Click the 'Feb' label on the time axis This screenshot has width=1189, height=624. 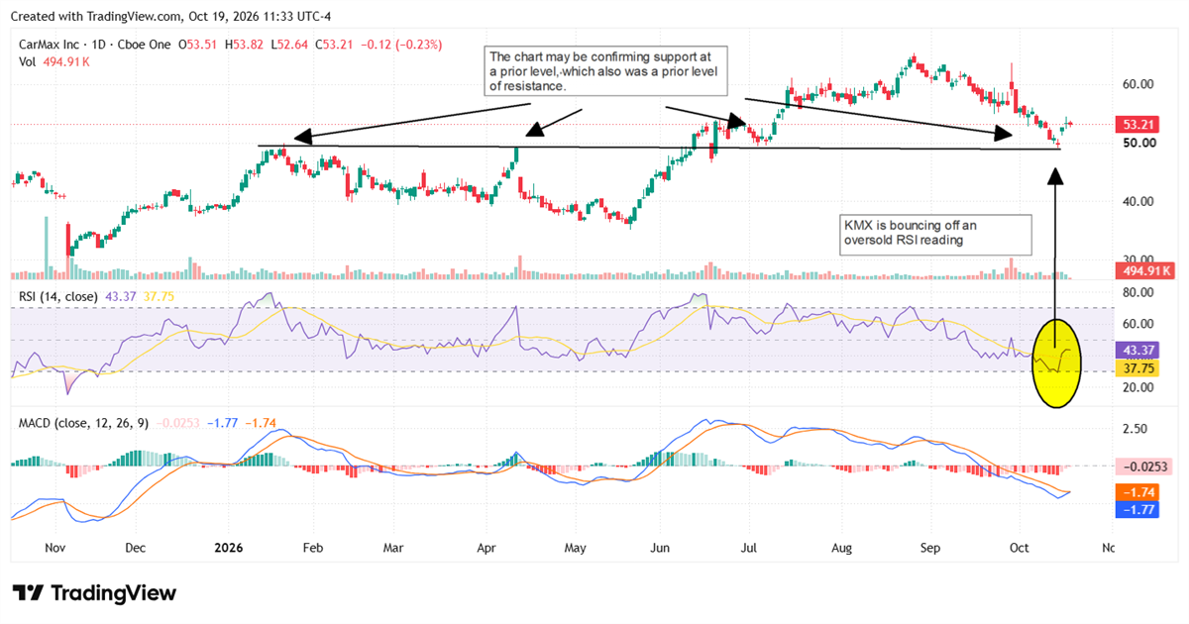click(x=313, y=547)
